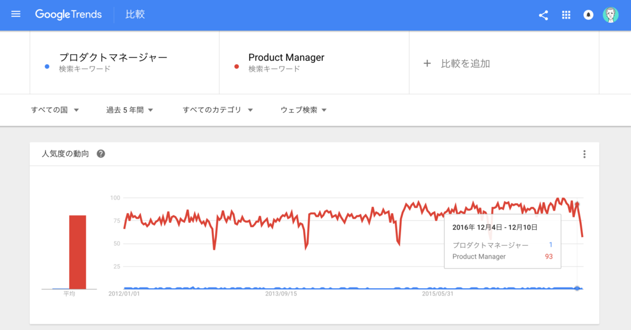The height and width of the screenshot is (330, 631).
Task: Select the Product Manager search term box
Action: click(314, 62)
